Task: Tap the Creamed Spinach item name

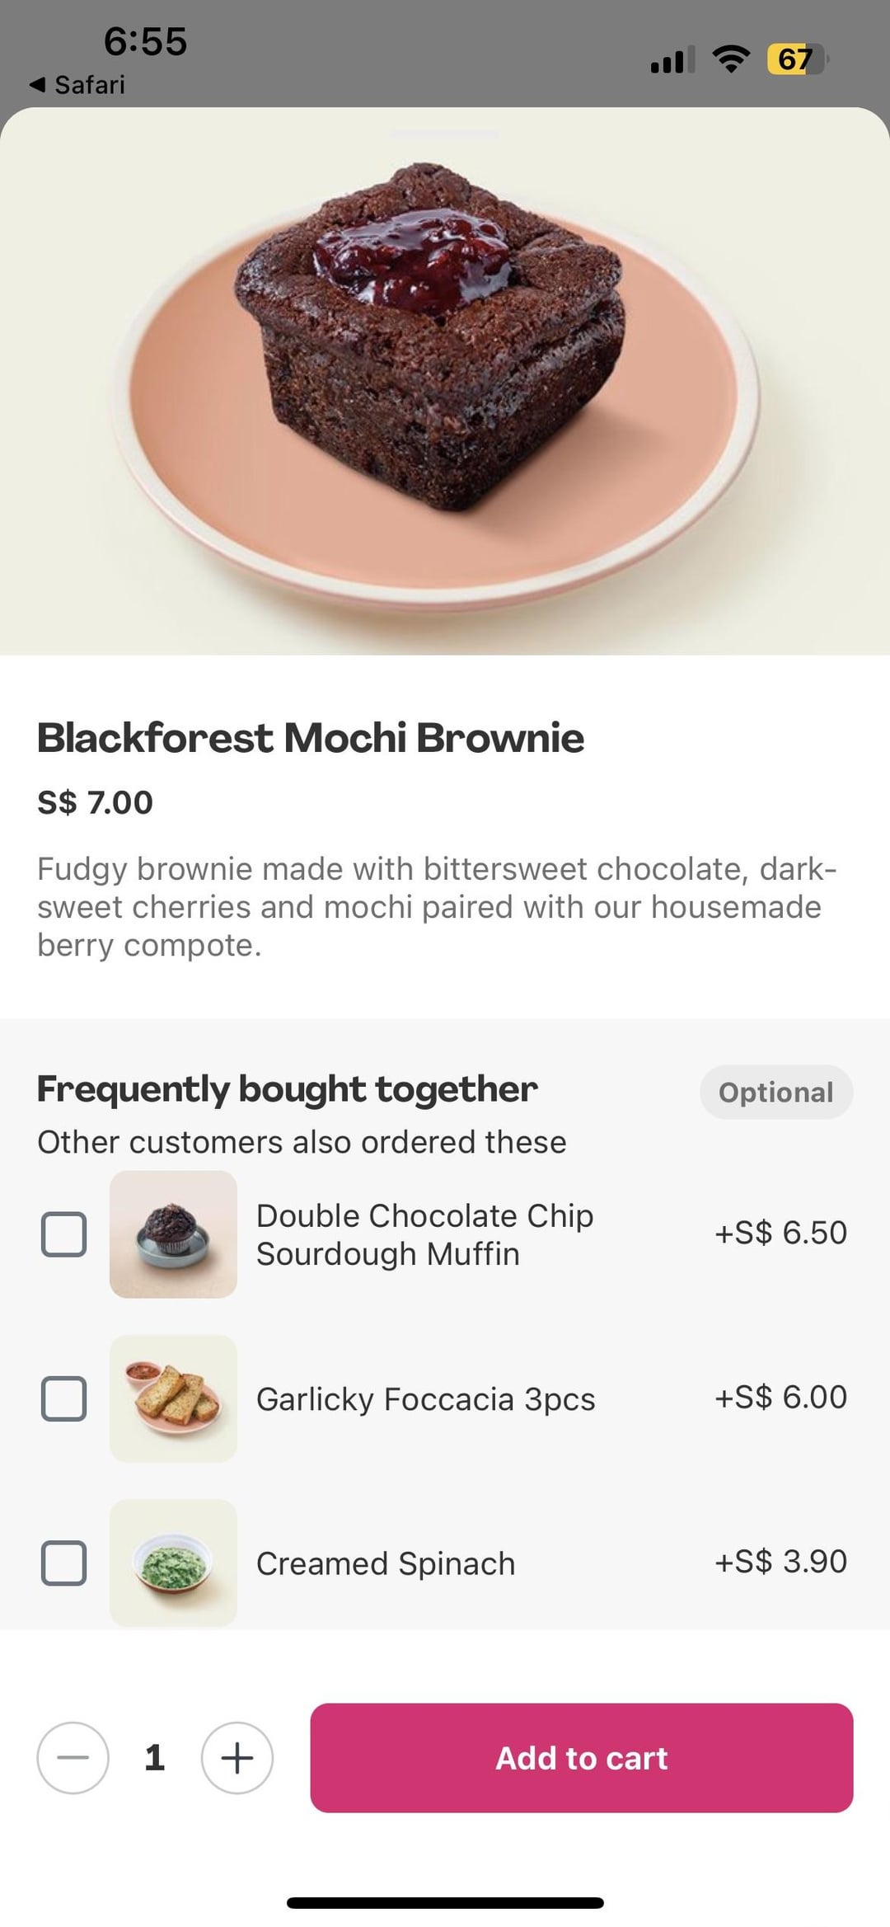Action: (386, 1563)
